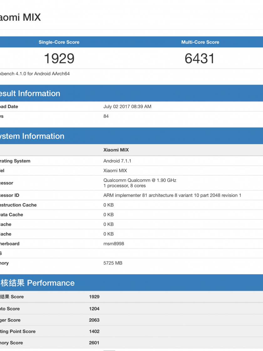Image resolution: width=263 pixels, height=351 pixels.
Task: Select the Multi-Core Score header
Action: [200, 42]
